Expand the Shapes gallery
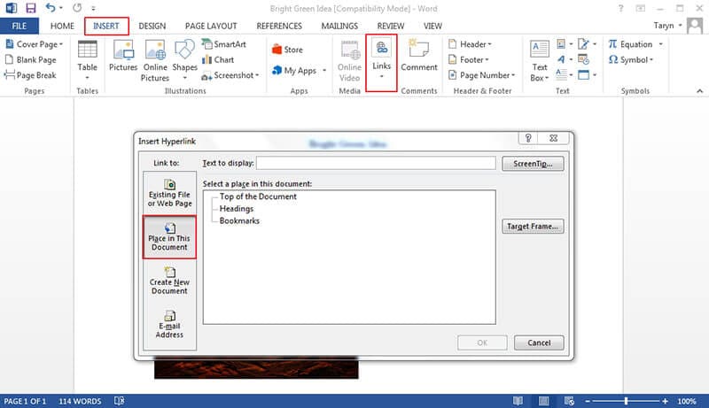Screen dimensions: 709x408 tap(184, 61)
